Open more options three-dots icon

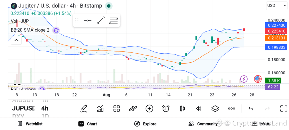(x=231, y=109)
